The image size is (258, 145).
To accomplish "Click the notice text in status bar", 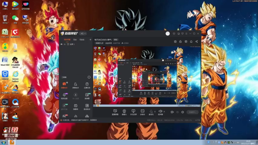I will point(80,120).
